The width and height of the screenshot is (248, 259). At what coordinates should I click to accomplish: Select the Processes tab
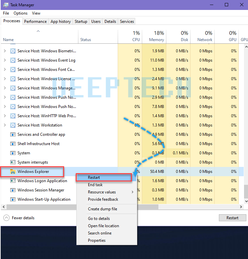12,21
